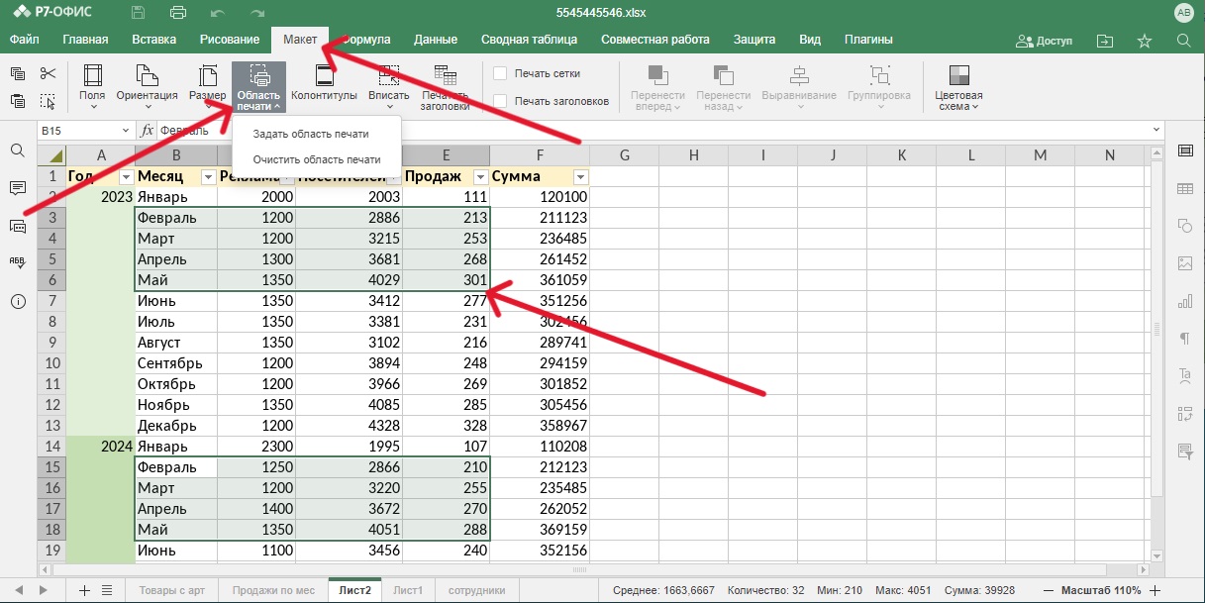Viewport: 1205px width, 603px height.
Task: Open the comments panel in left sidebar
Action: [18, 188]
